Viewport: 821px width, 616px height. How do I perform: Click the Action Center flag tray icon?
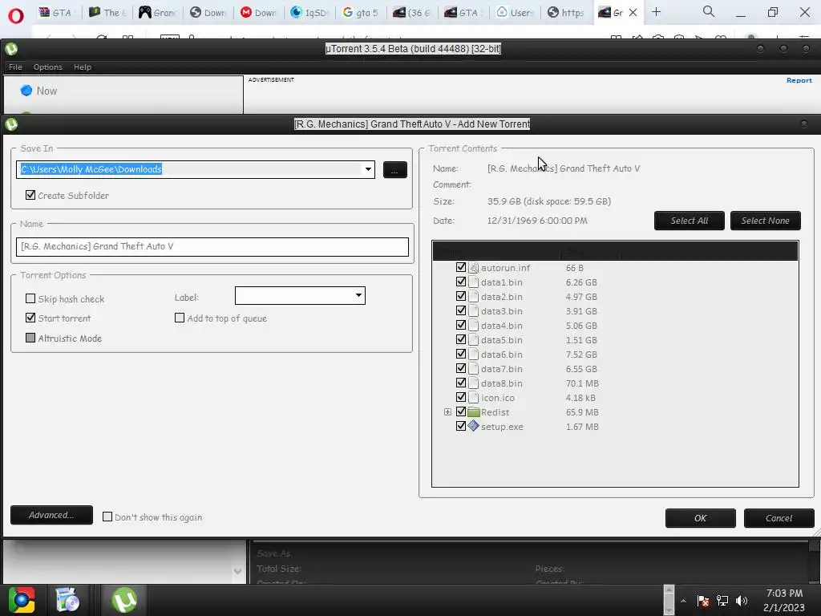click(x=702, y=601)
